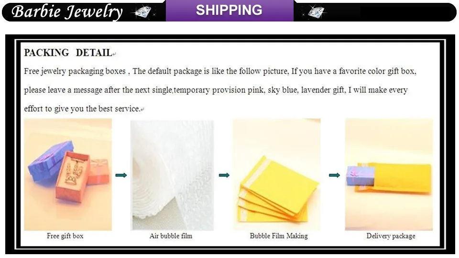Open the yellow bubble mailers photo

point(277,174)
